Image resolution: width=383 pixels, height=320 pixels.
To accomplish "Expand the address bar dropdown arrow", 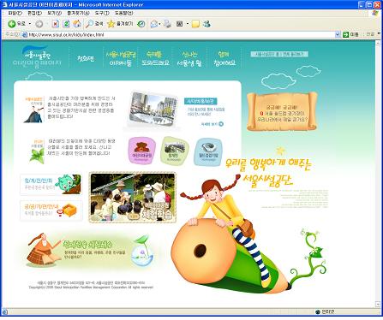I will click(338, 34).
